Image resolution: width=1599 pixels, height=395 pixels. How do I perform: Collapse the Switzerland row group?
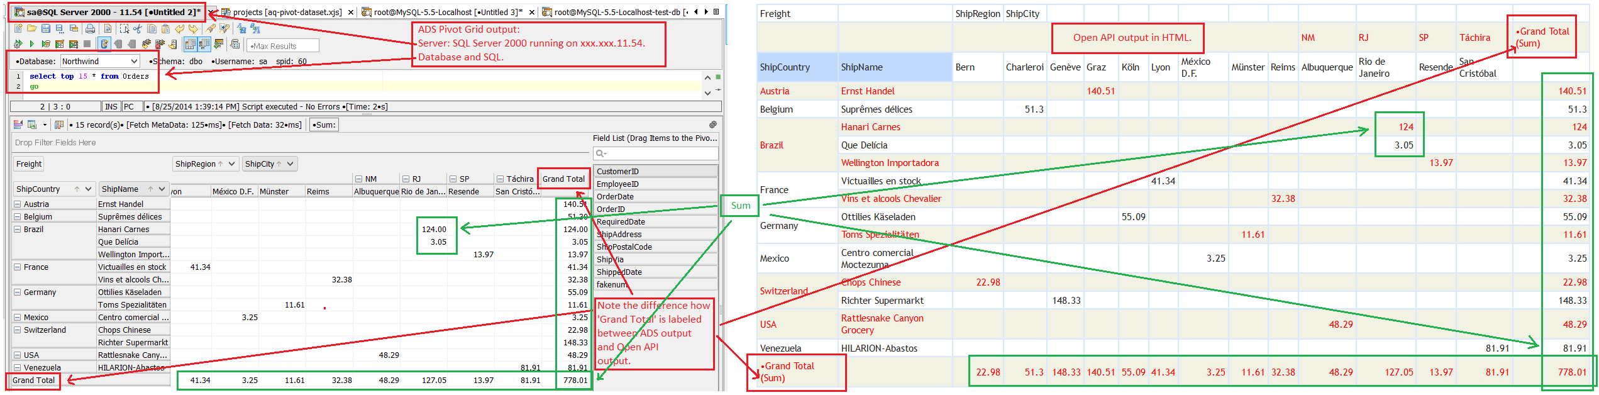tap(17, 330)
